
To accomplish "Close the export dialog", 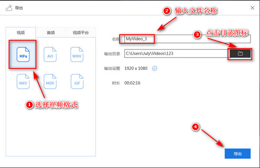I will (252, 8).
